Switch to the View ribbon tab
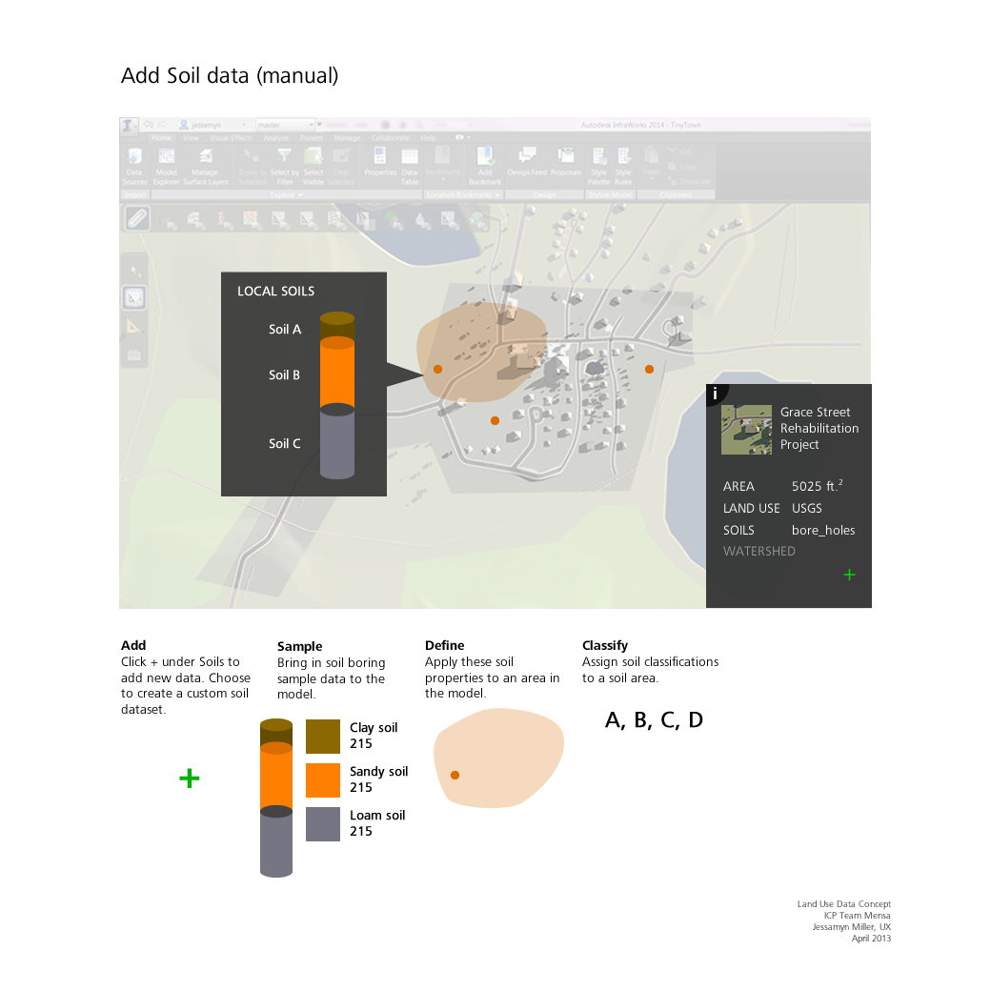Image resolution: width=991 pixels, height=991 pixels. (x=191, y=138)
